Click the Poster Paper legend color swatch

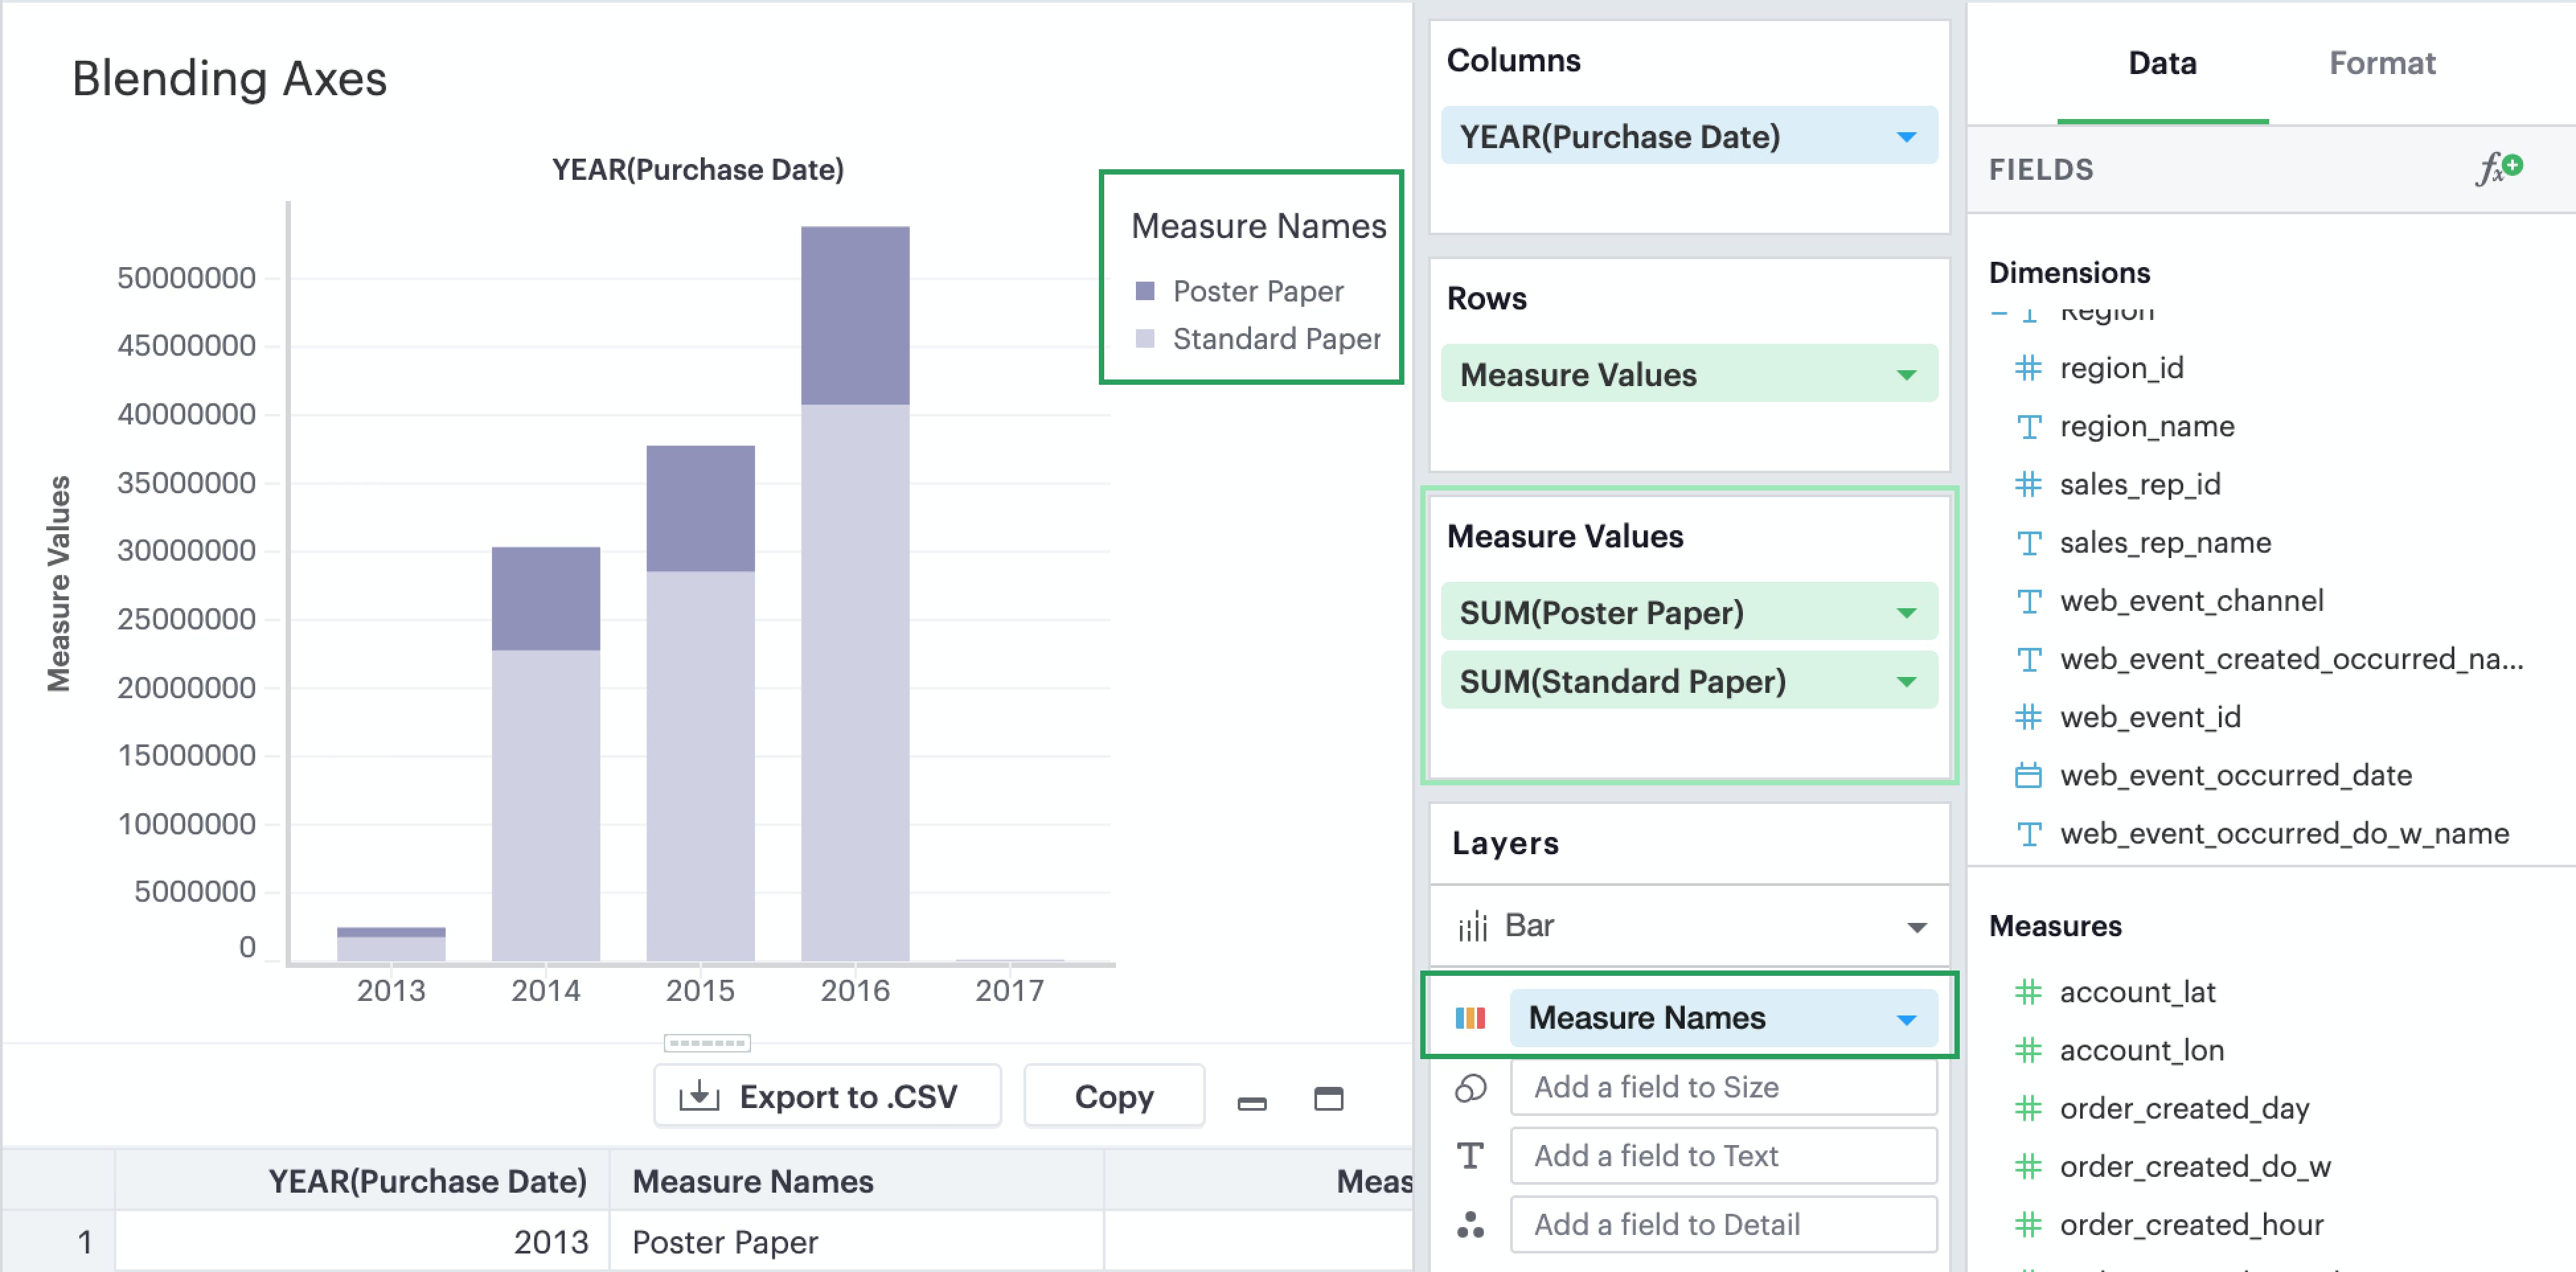[1145, 291]
